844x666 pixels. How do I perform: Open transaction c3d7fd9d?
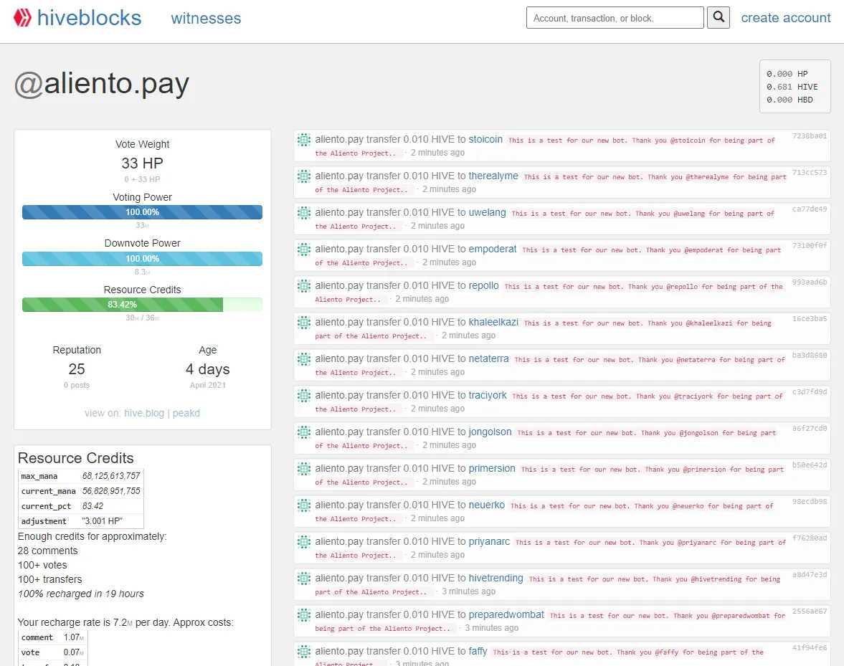tap(810, 392)
